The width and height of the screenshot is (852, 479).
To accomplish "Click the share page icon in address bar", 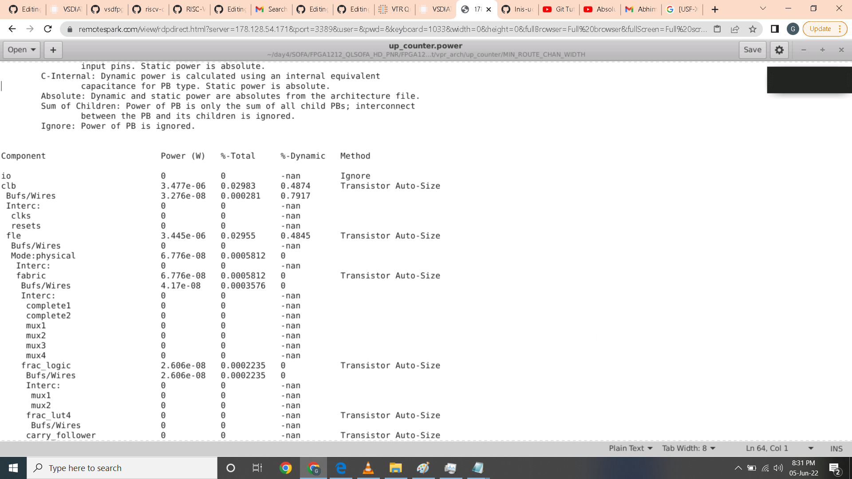I will click(x=735, y=29).
